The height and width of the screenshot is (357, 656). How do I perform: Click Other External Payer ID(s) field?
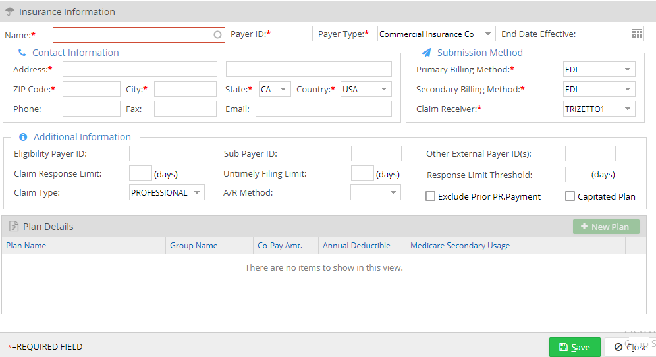[590, 153]
